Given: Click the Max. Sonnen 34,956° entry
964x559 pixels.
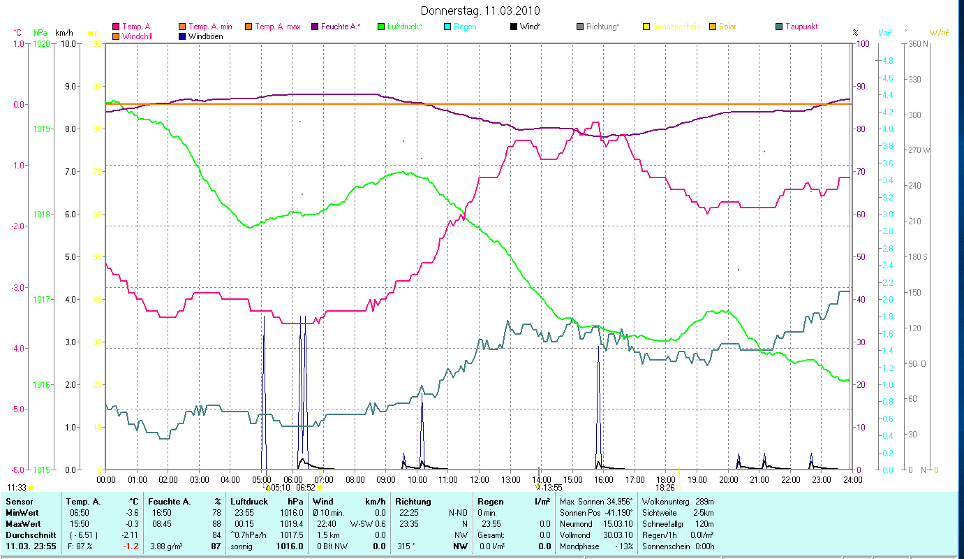Looking at the screenshot, I should tap(596, 502).
